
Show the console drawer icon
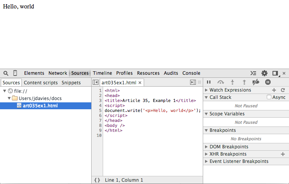pyautogui.click(x=253, y=73)
